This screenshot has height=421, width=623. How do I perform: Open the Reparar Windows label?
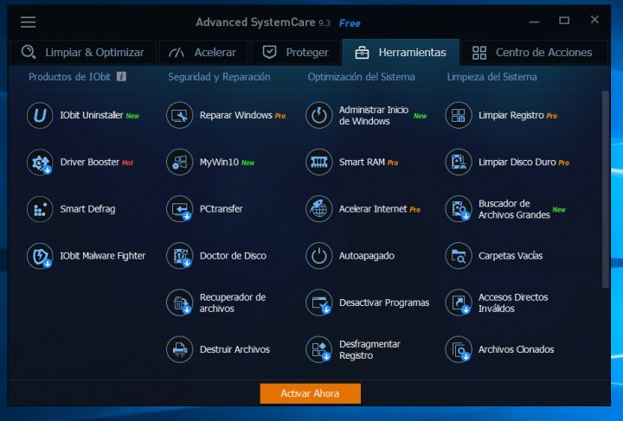[x=236, y=116]
